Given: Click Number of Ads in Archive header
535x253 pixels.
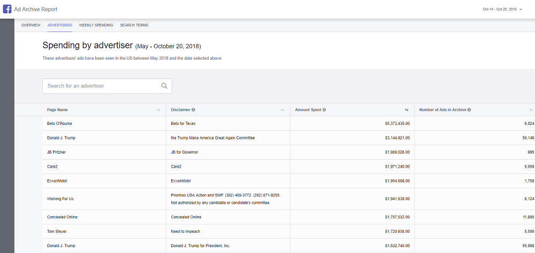Looking at the screenshot, I should (442, 110).
